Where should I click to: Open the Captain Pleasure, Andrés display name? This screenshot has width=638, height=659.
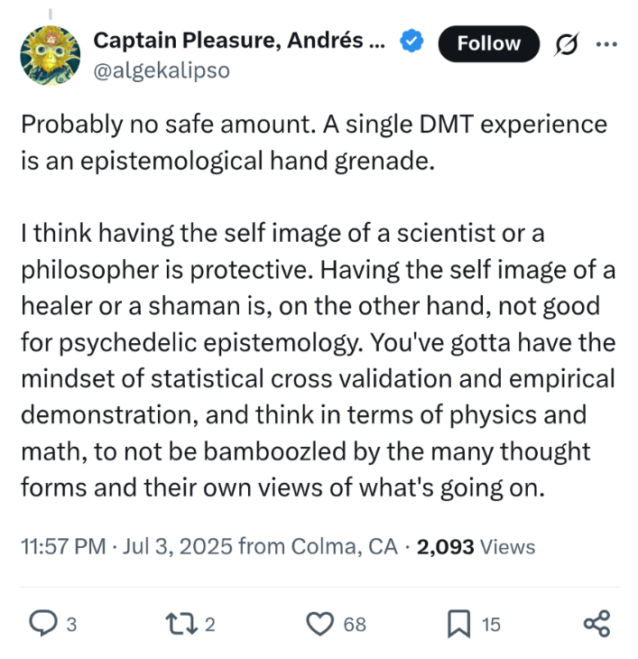[239, 41]
